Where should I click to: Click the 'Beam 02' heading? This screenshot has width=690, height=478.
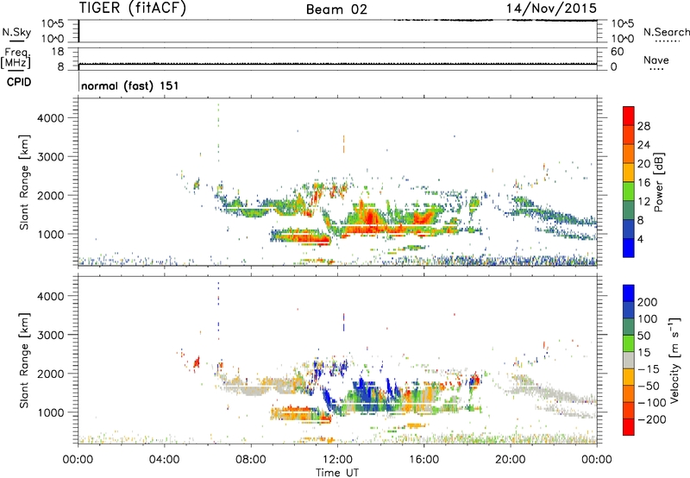click(x=336, y=9)
